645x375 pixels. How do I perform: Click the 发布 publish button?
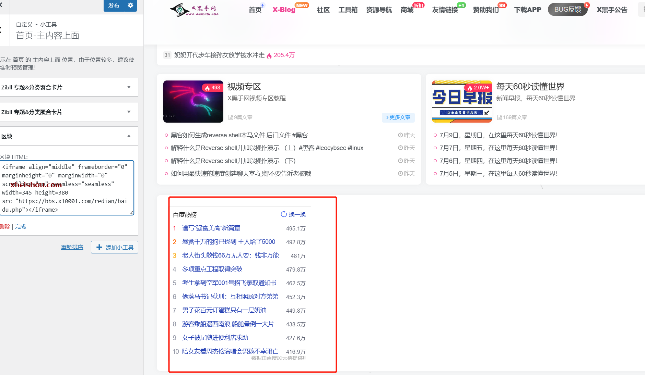pyautogui.click(x=114, y=5)
